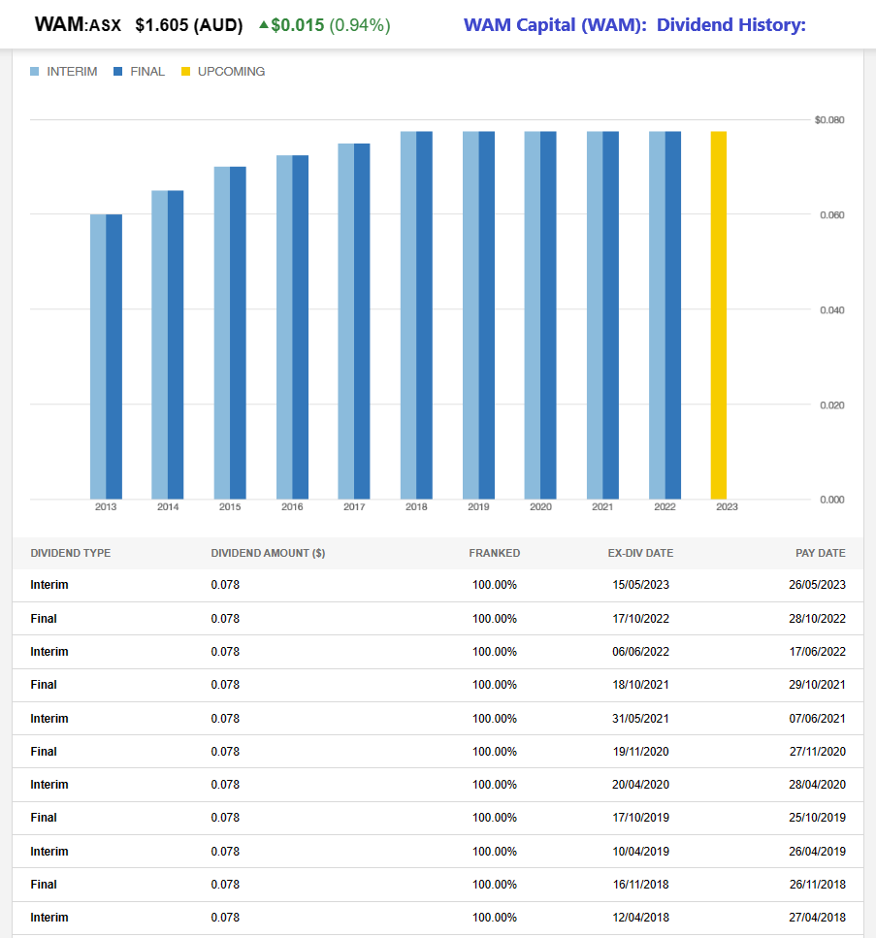The width and height of the screenshot is (876, 938).
Task: Click ex-div date 19/11/2020
Action: (x=641, y=752)
